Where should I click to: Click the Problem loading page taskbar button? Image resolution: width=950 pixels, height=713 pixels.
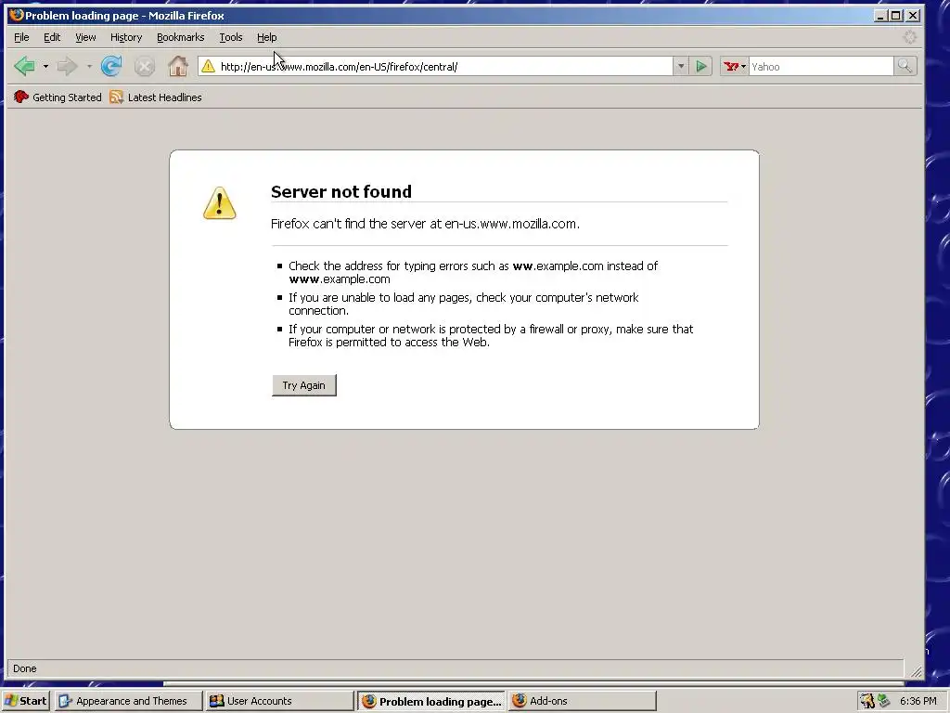point(431,701)
